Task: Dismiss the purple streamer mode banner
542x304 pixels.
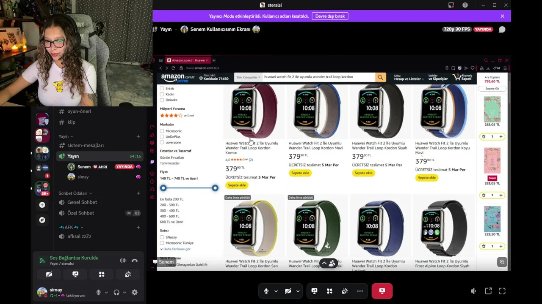Action: coord(502,16)
